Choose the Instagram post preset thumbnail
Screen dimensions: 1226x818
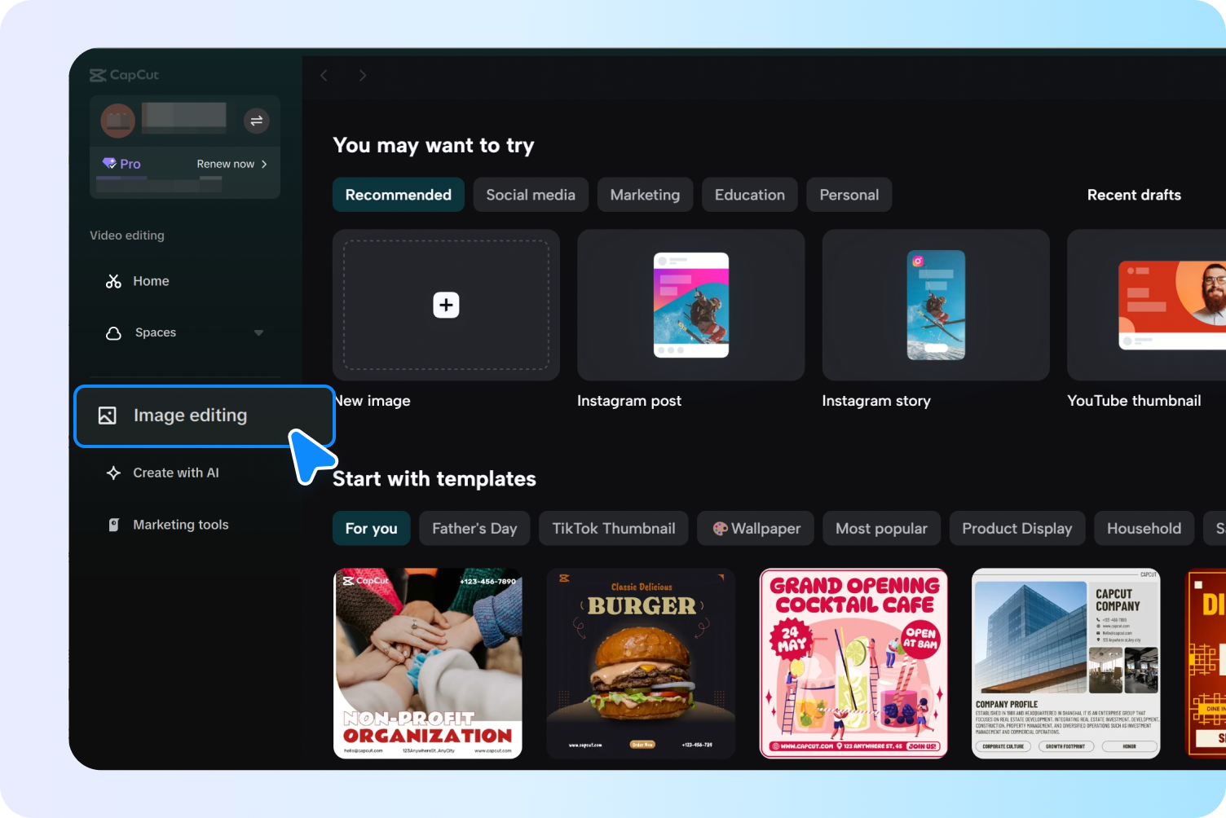(x=690, y=305)
